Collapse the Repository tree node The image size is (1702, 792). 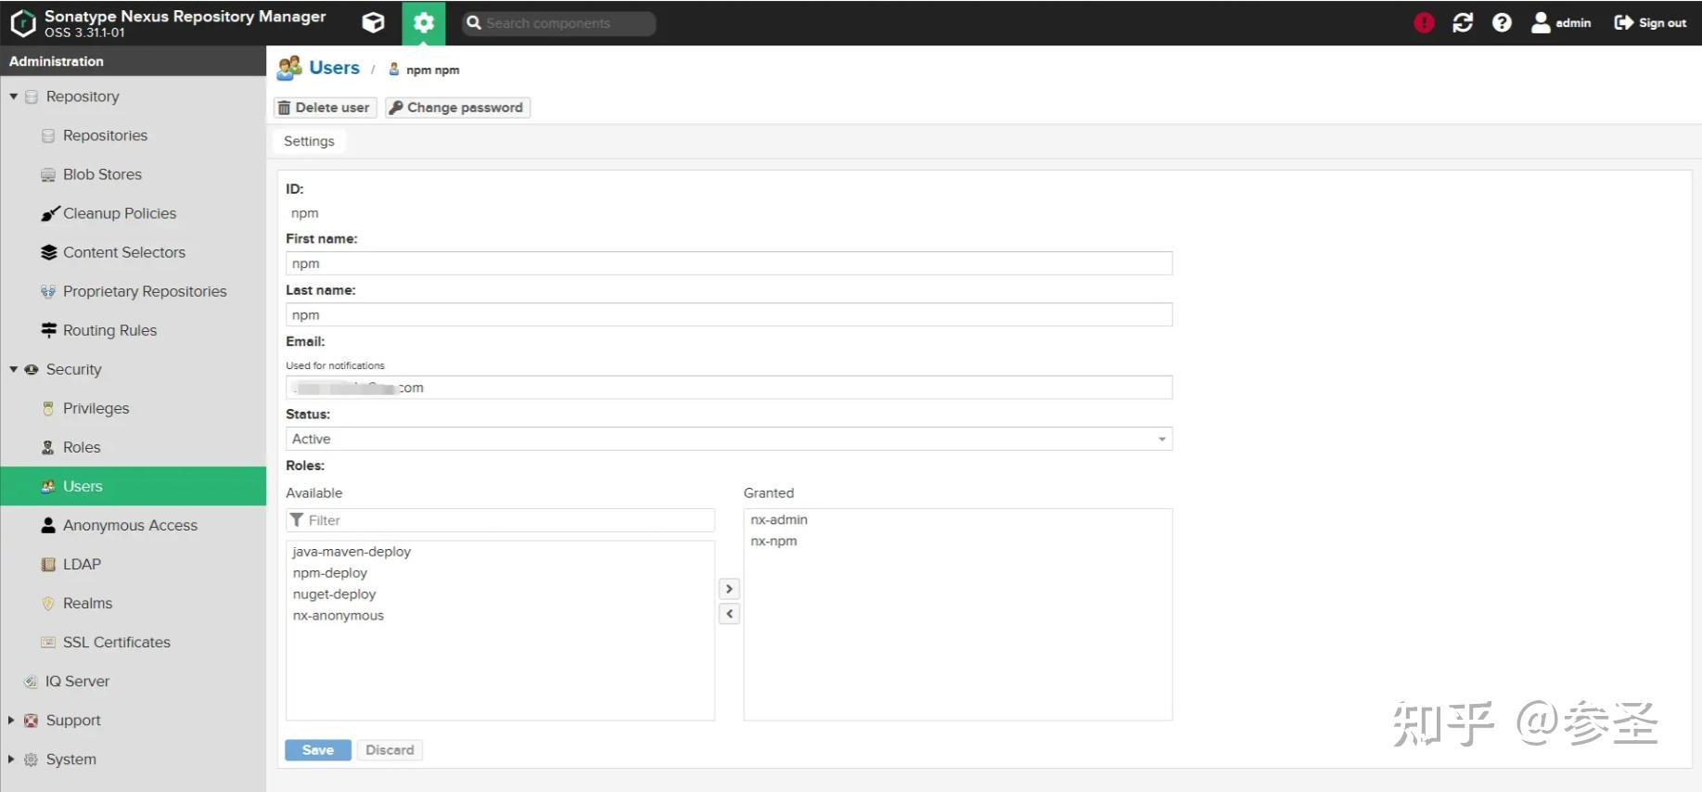14,96
